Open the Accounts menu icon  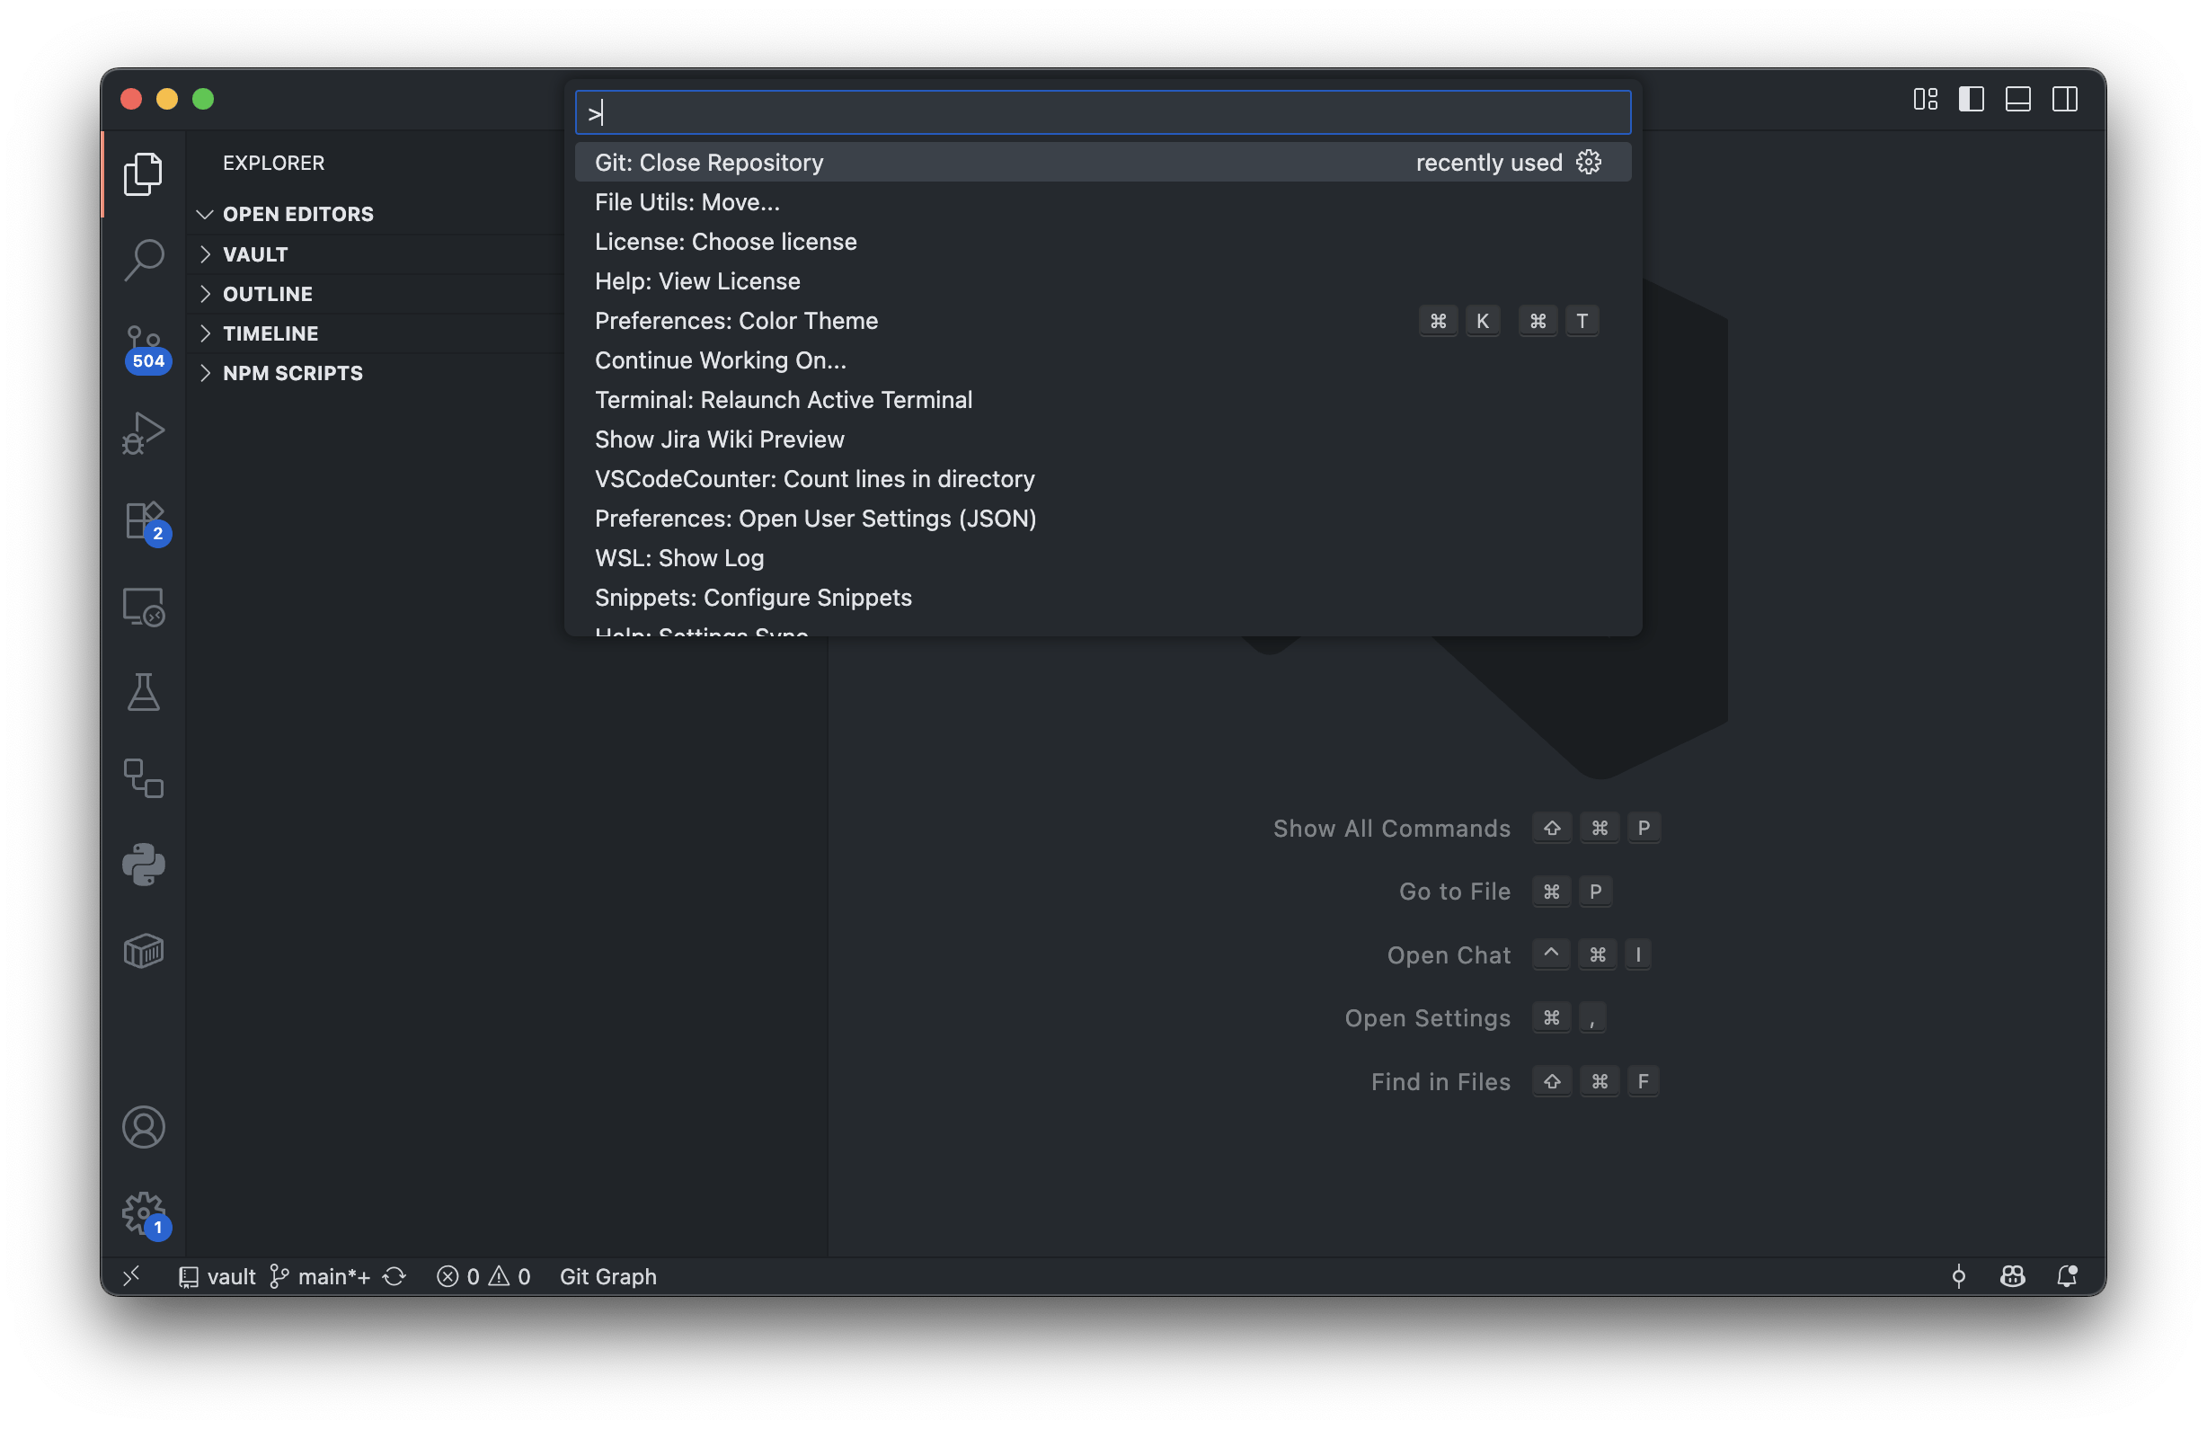click(143, 1127)
